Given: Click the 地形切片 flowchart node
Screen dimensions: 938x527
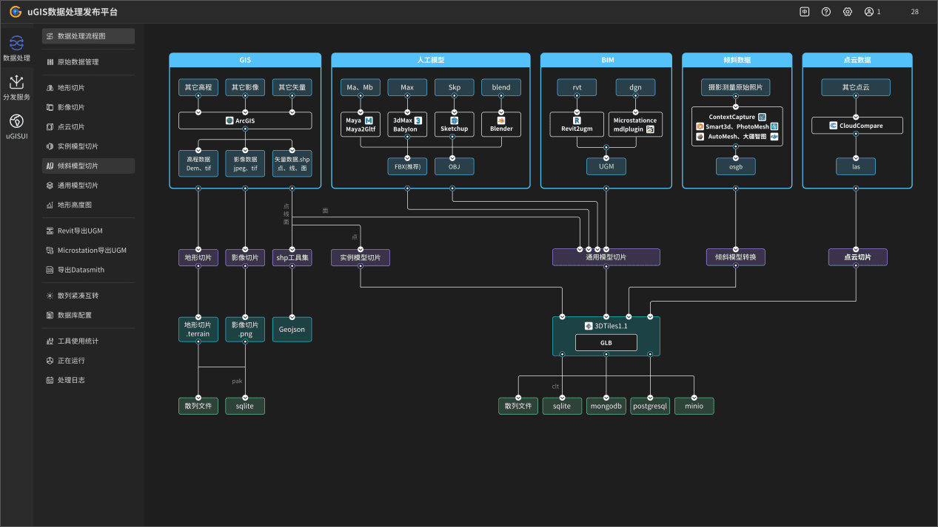Looking at the screenshot, I should click(198, 257).
